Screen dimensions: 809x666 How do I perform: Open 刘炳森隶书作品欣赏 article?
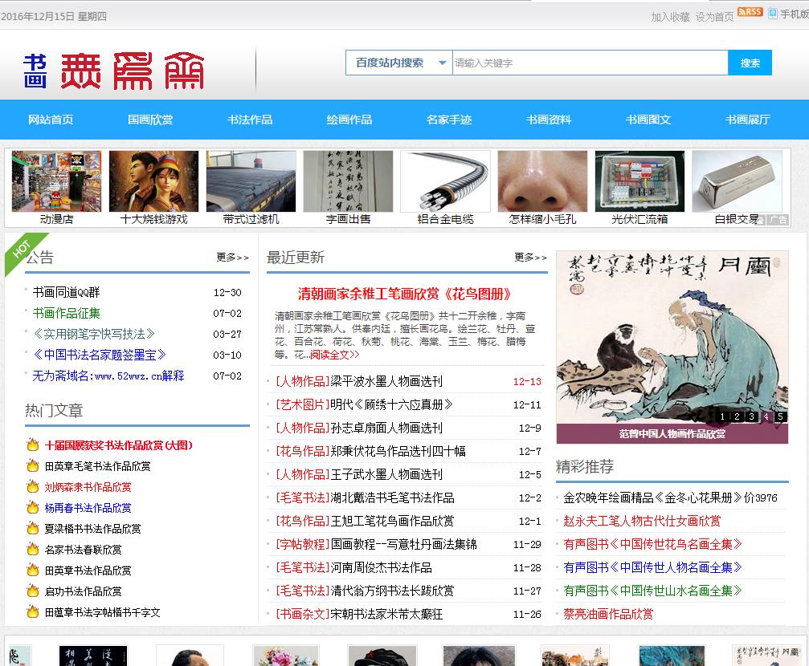(x=88, y=487)
